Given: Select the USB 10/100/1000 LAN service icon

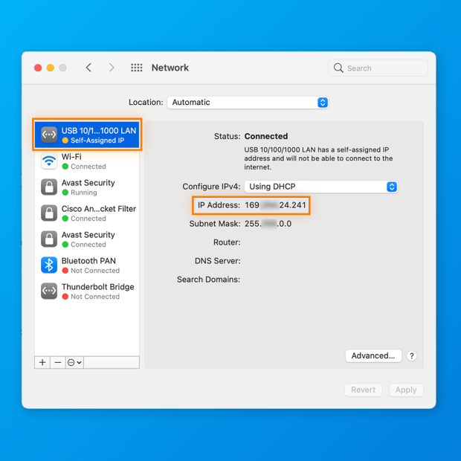Looking at the screenshot, I should click(49, 135).
